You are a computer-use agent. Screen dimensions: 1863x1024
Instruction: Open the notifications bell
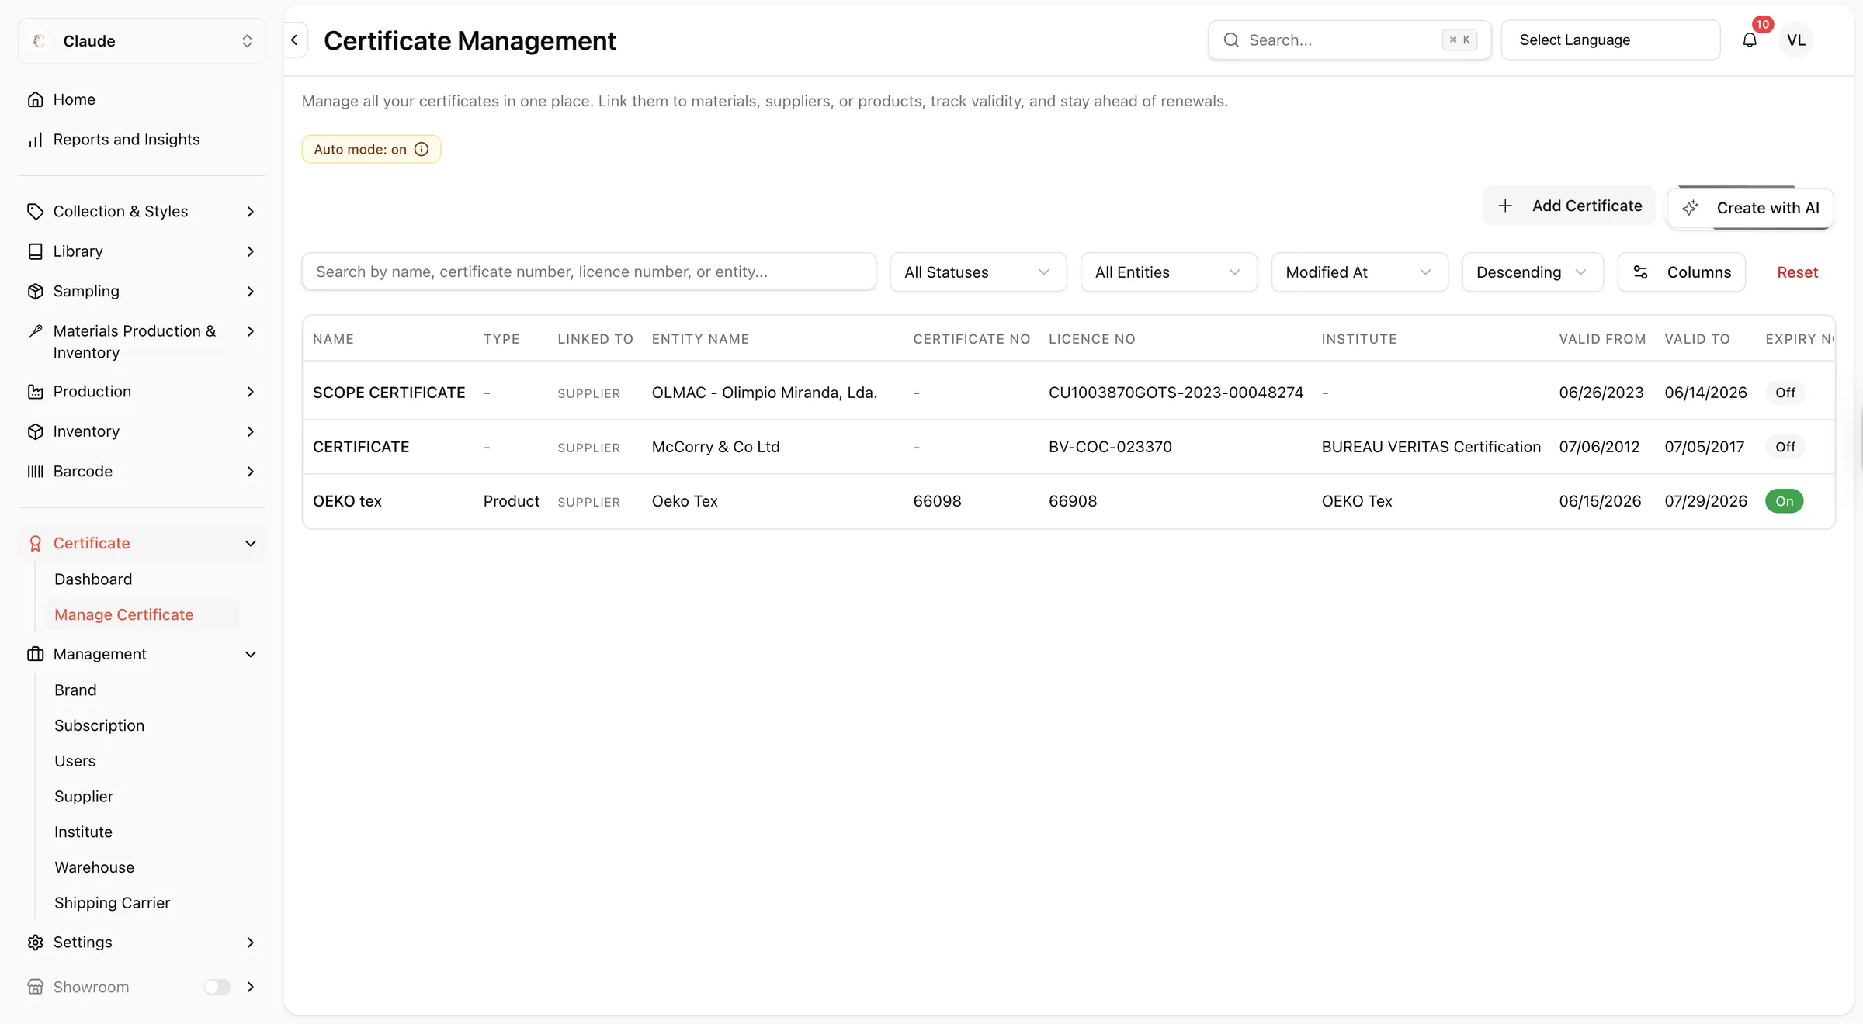(1750, 40)
